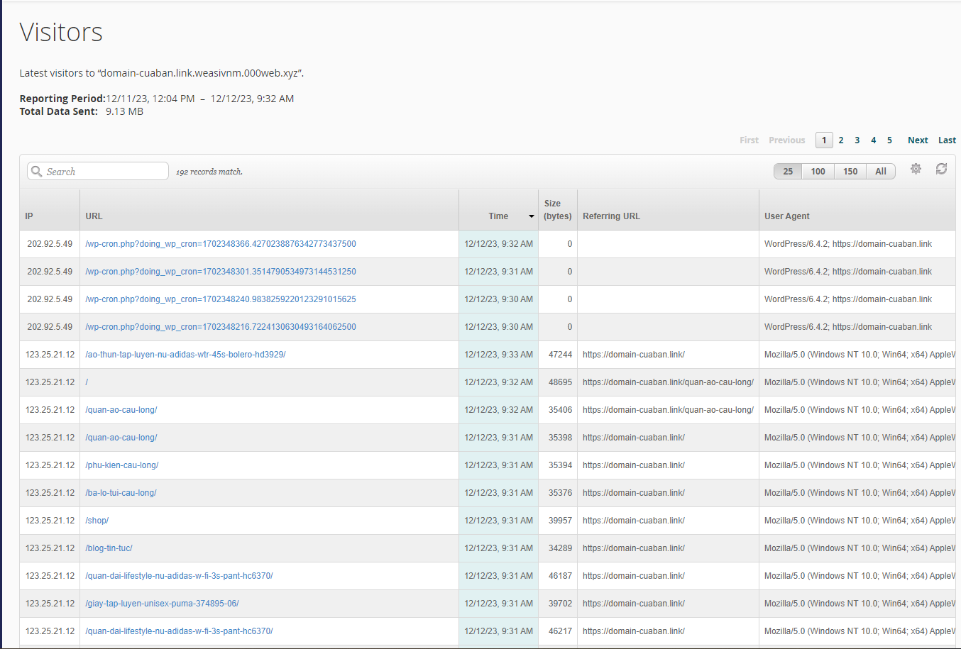Show 100 records per page

pos(818,171)
